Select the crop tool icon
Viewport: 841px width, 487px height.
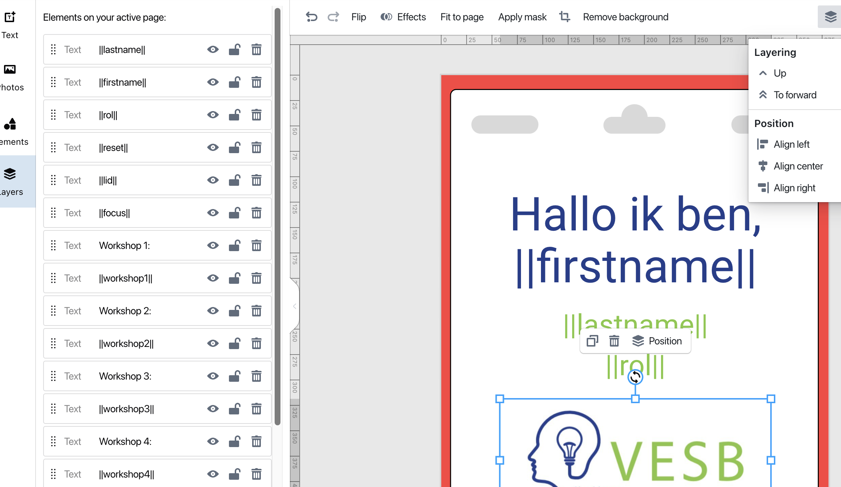[565, 17]
